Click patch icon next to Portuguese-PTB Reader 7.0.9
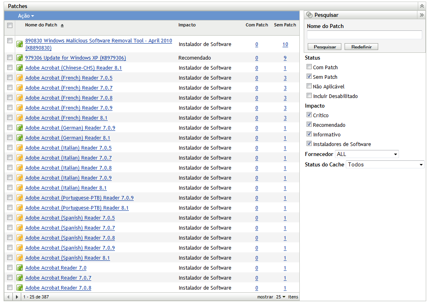This screenshot has width=431, height=308. (20, 198)
